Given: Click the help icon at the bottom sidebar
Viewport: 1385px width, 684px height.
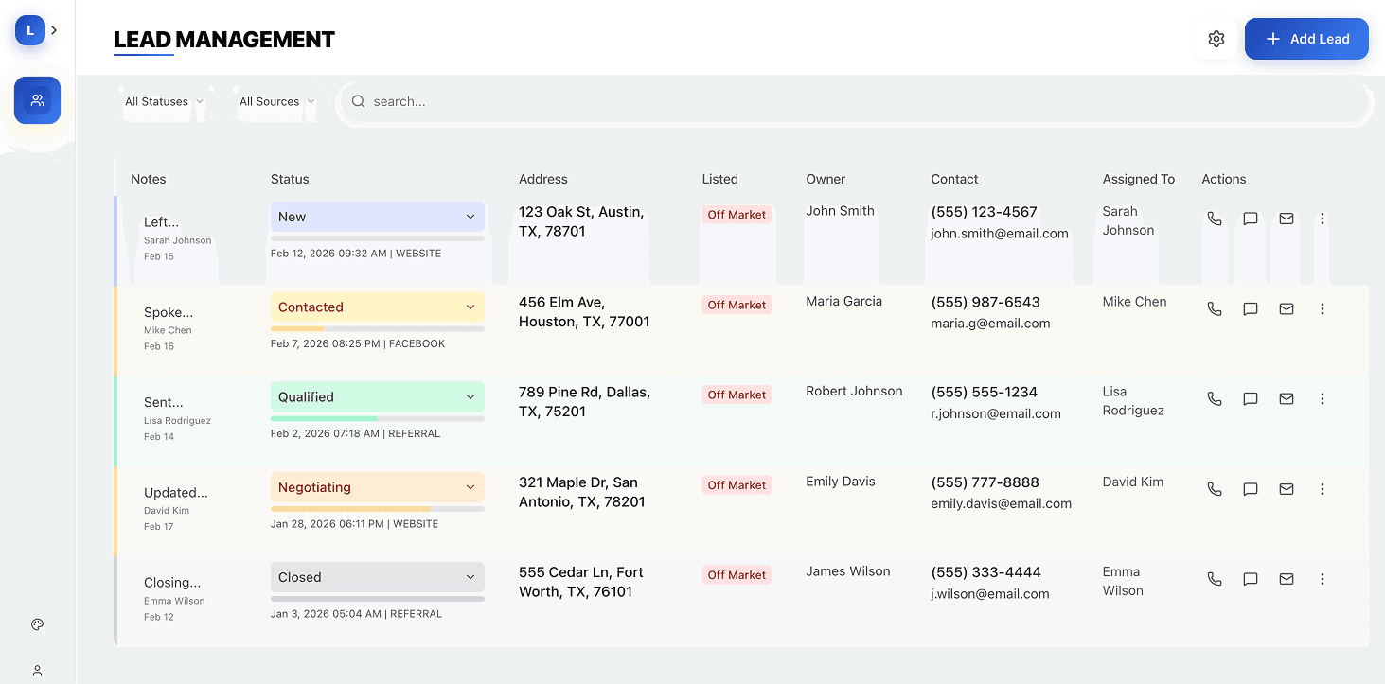Looking at the screenshot, I should (x=37, y=624).
